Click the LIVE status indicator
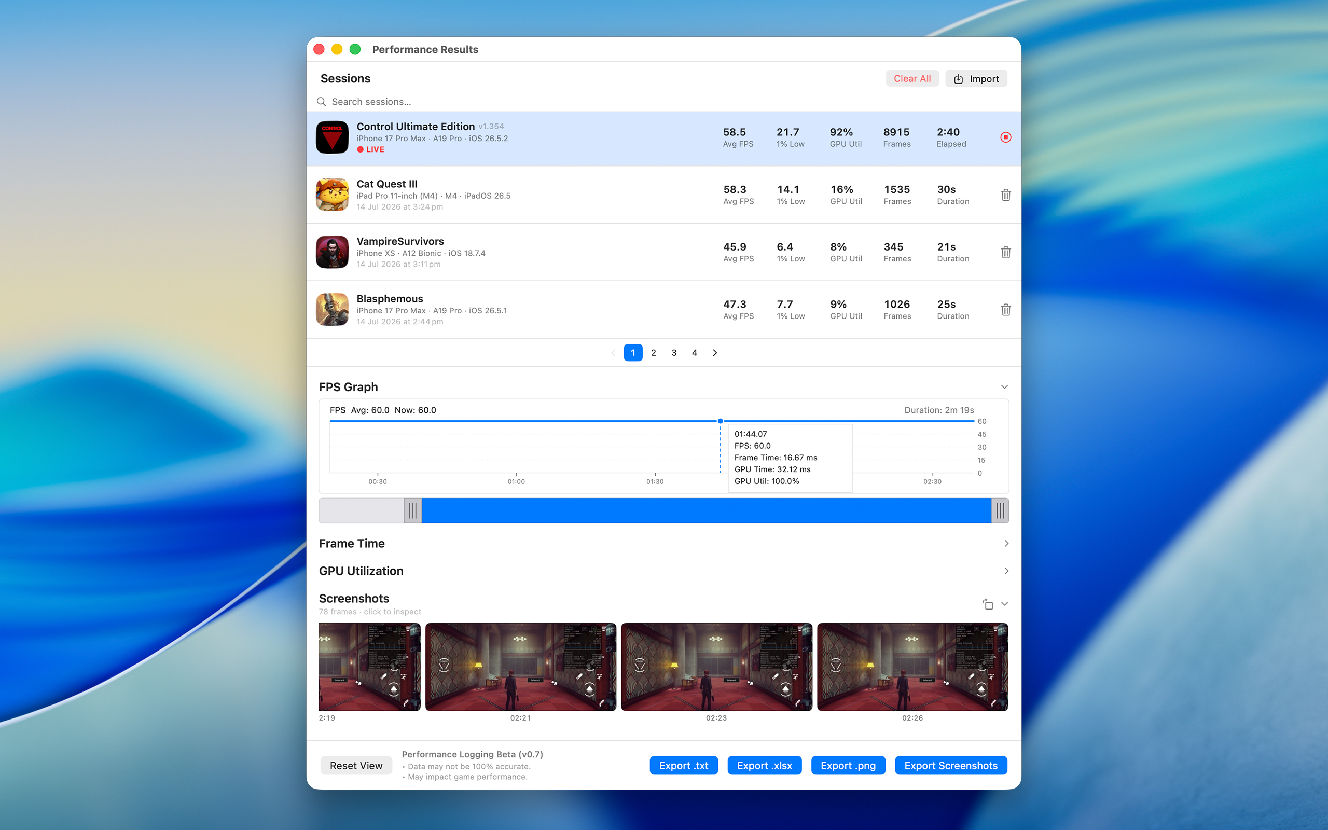This screenshot has width=1328, height=830. point(370,149)
